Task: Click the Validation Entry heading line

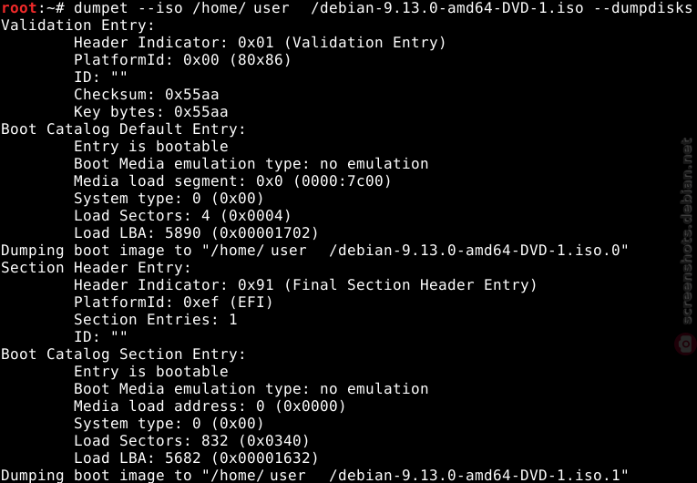Action: pyautogui.click(x=77, y=25)
